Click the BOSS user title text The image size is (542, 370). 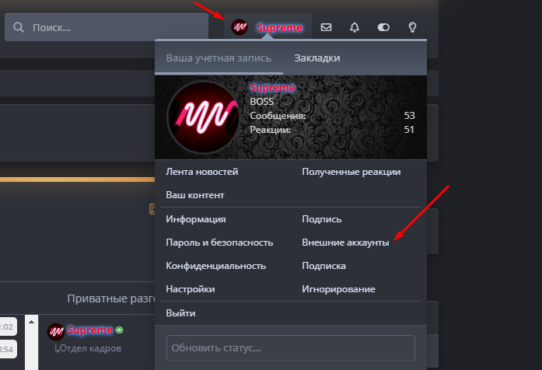click(x=261, y=102)
